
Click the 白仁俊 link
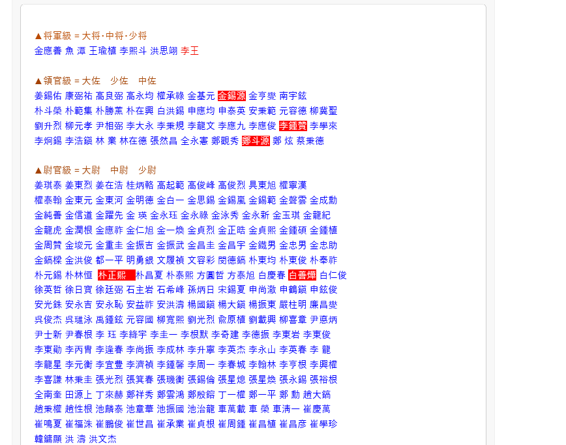coord(333,275)
